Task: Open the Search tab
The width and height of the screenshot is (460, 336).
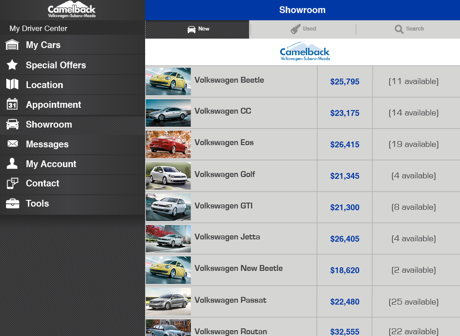Action: 409,29
